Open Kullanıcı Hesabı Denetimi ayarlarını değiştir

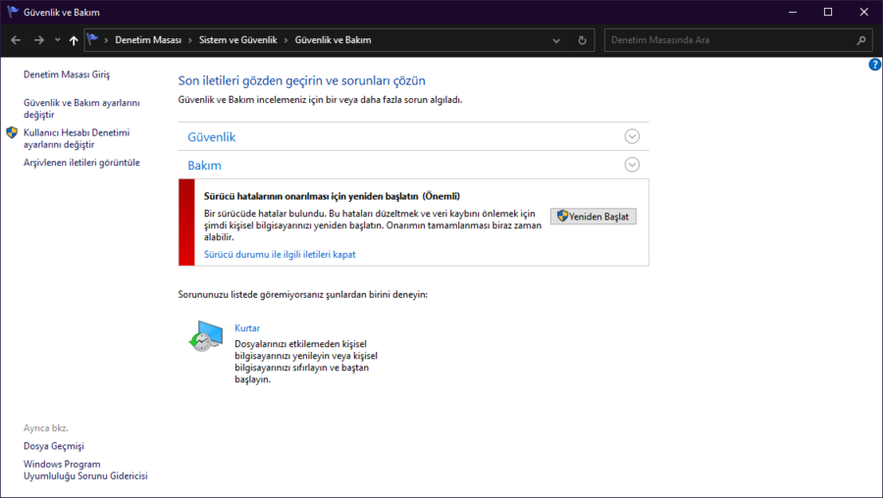(77, 138)
